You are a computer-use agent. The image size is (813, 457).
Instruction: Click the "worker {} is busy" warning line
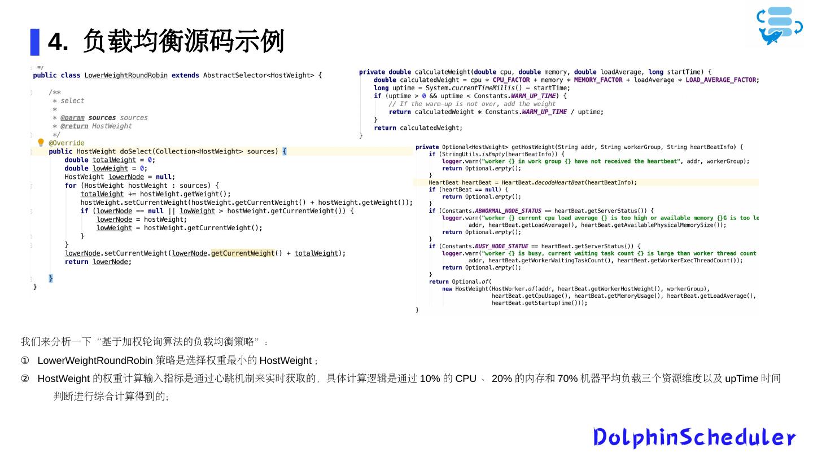coord(599,253)
